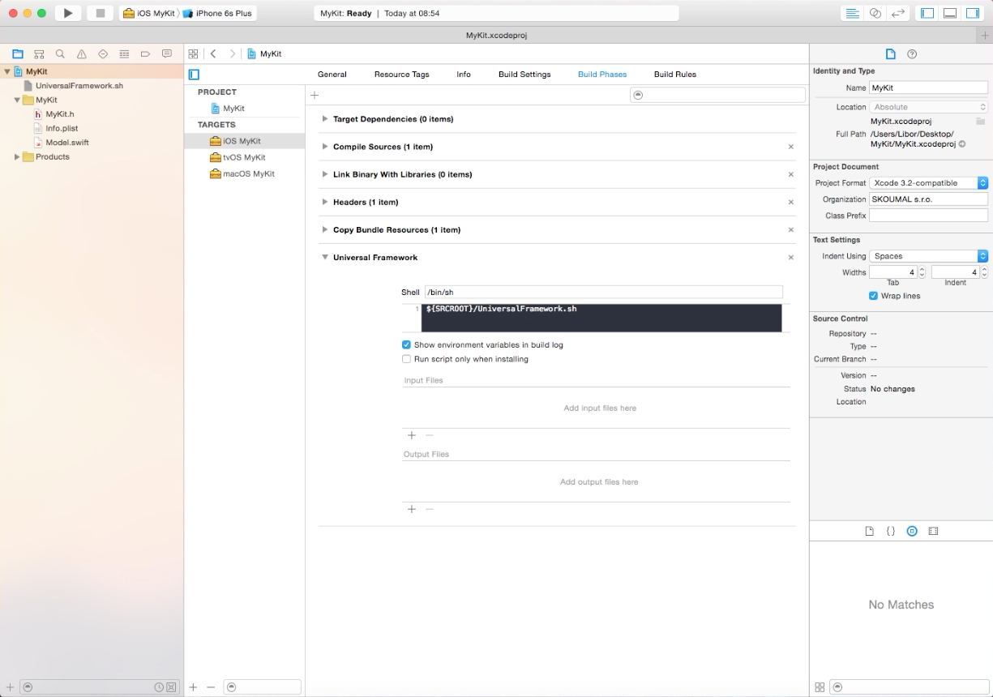Show the Quick Help inspector
The image size is (993, 697).
tap(912, 54)
